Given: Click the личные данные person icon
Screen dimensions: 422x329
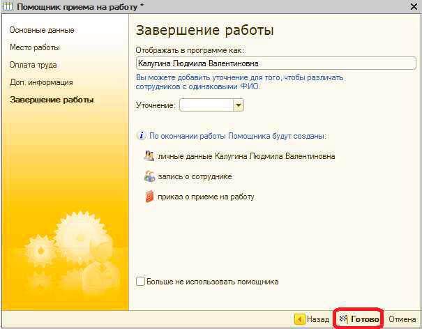Looking at the screenshot, I should point(149,156).
